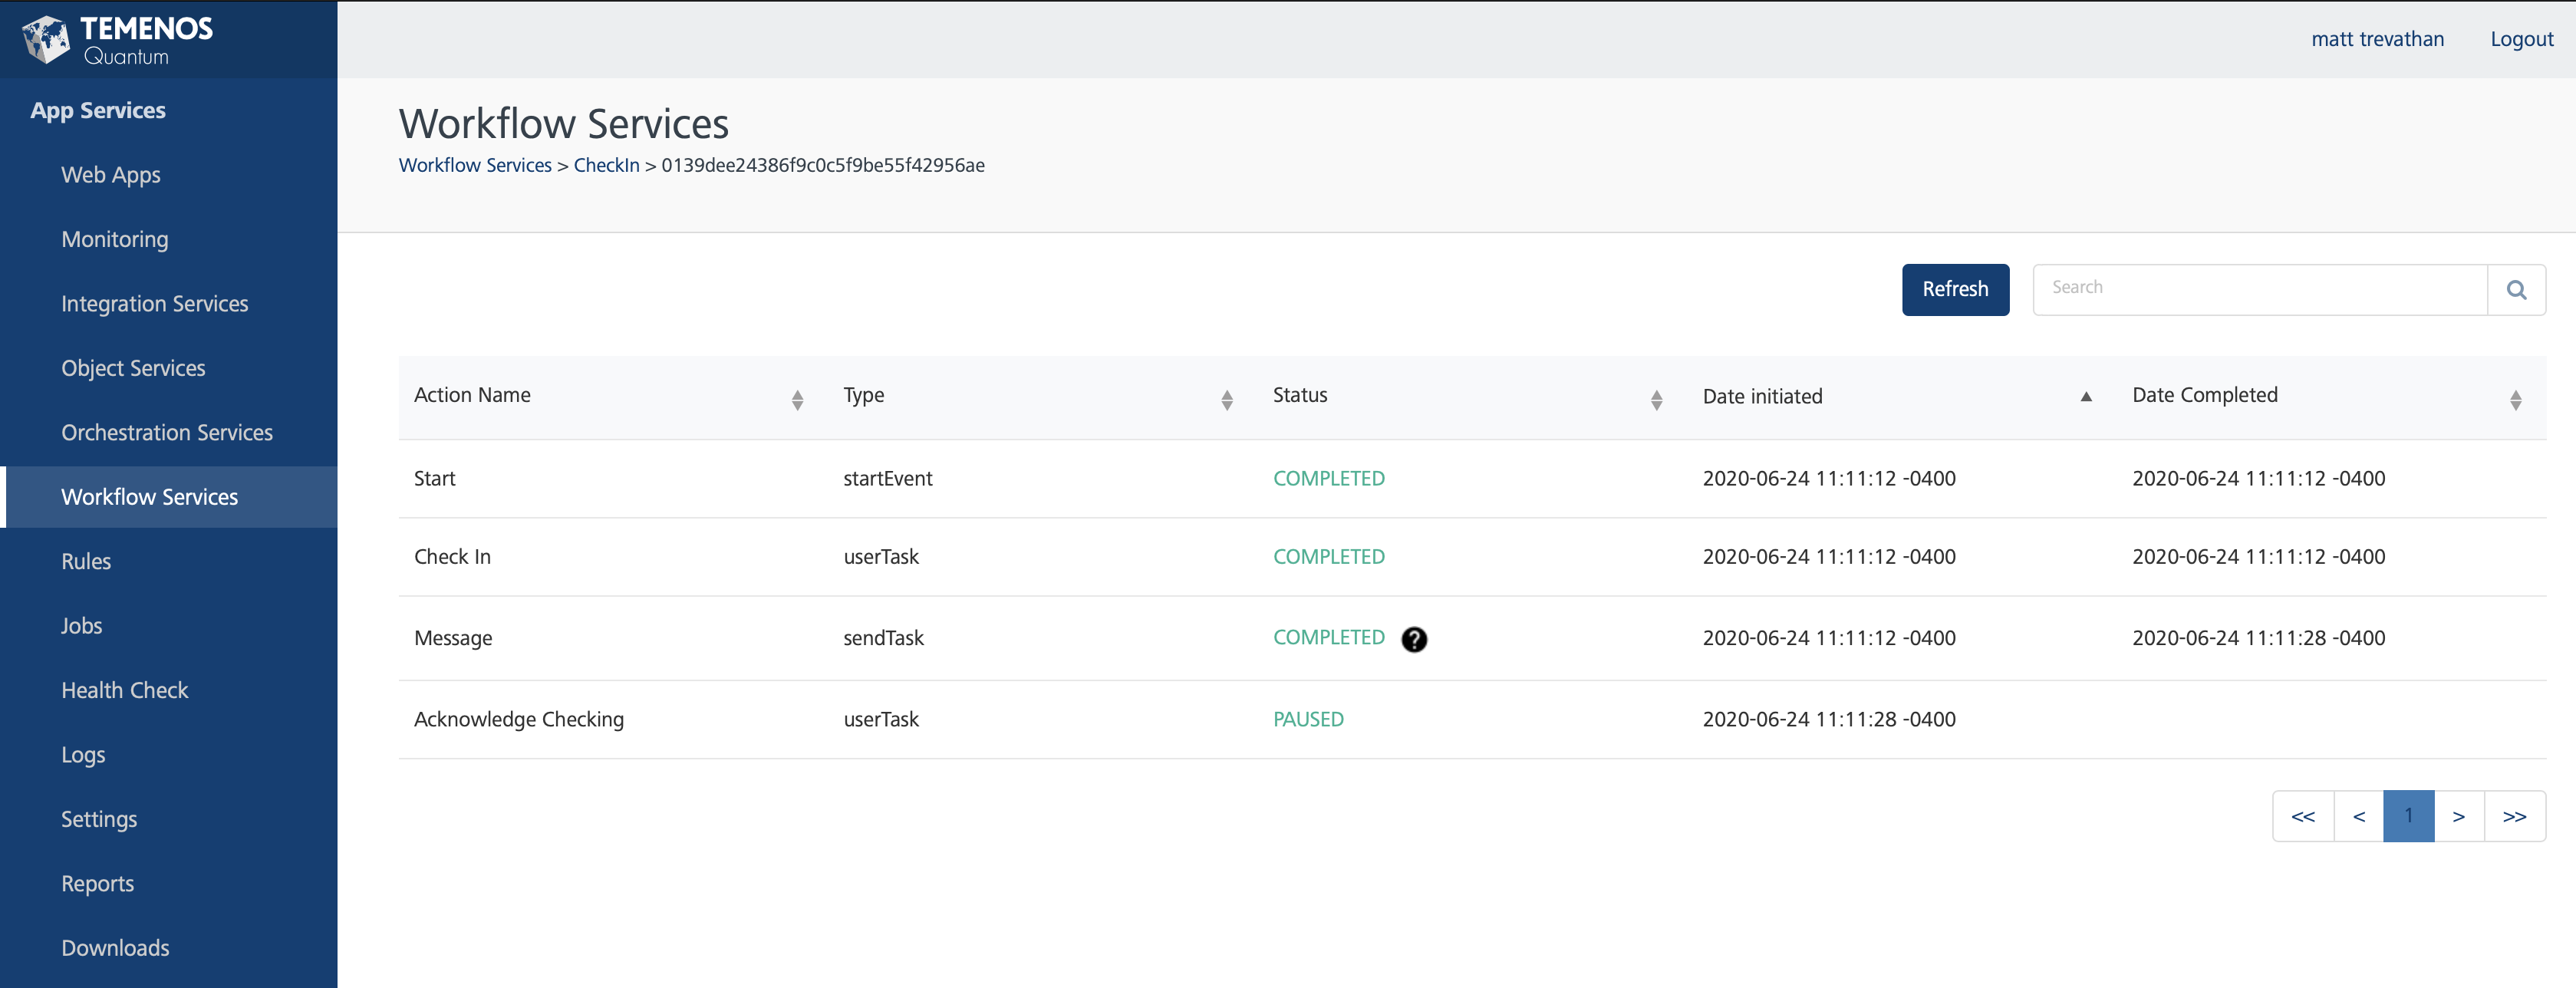Click the Refresh button
This screenshot has width=2576, height=988.
click(1954, 289)
